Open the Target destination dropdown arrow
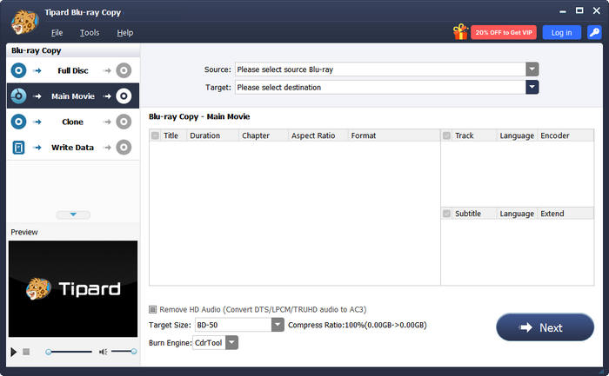609x376 pixels. pyautogui.click(x=532, y=87)
